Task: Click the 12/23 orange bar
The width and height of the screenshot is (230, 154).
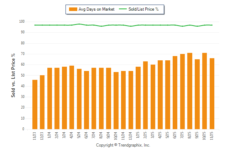Action: coord(42,102)
